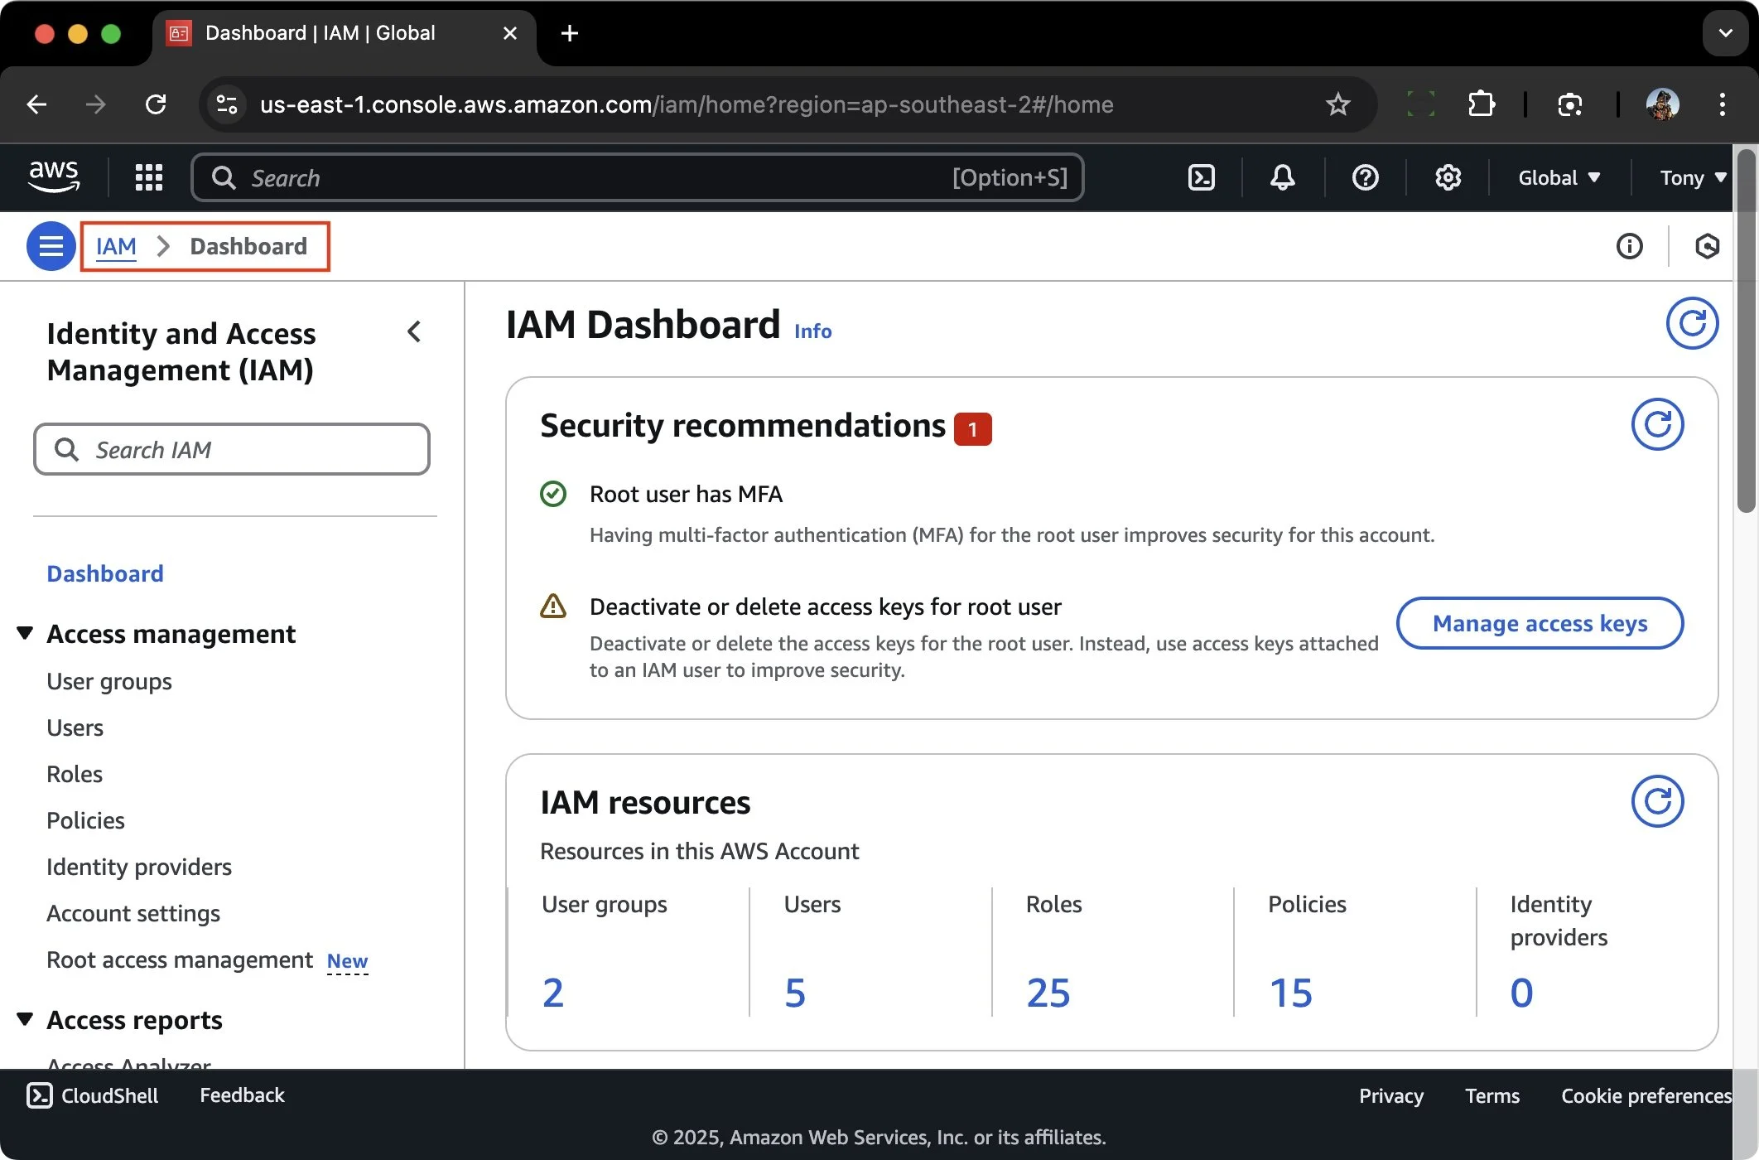Open the Global region dropdown
Image resolution: width=1759 pixels, height=1160 pixels.
[x=1559, y=177]
